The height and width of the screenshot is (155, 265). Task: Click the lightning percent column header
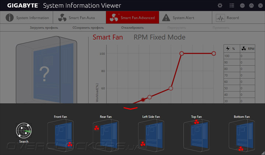[232, 48]
